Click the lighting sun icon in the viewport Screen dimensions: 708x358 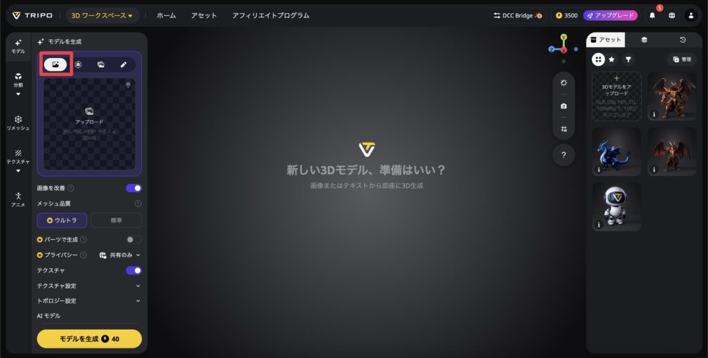point(563,83)
